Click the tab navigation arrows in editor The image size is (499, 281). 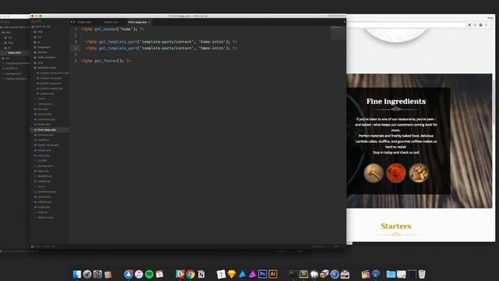(73, 22)
